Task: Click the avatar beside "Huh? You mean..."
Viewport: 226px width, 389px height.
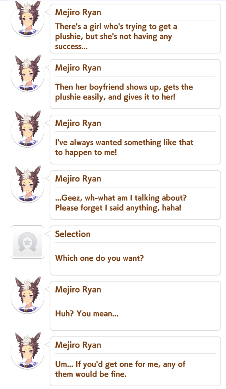Action: [27, 295]
